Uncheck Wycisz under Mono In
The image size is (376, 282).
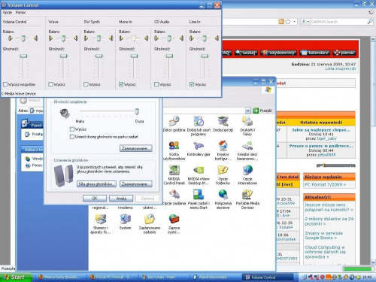tap(121, 84)
